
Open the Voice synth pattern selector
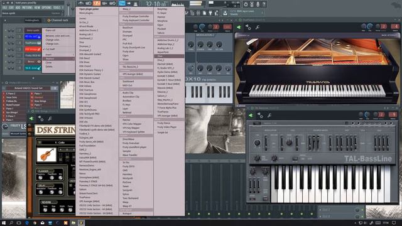tap(32, 13)
